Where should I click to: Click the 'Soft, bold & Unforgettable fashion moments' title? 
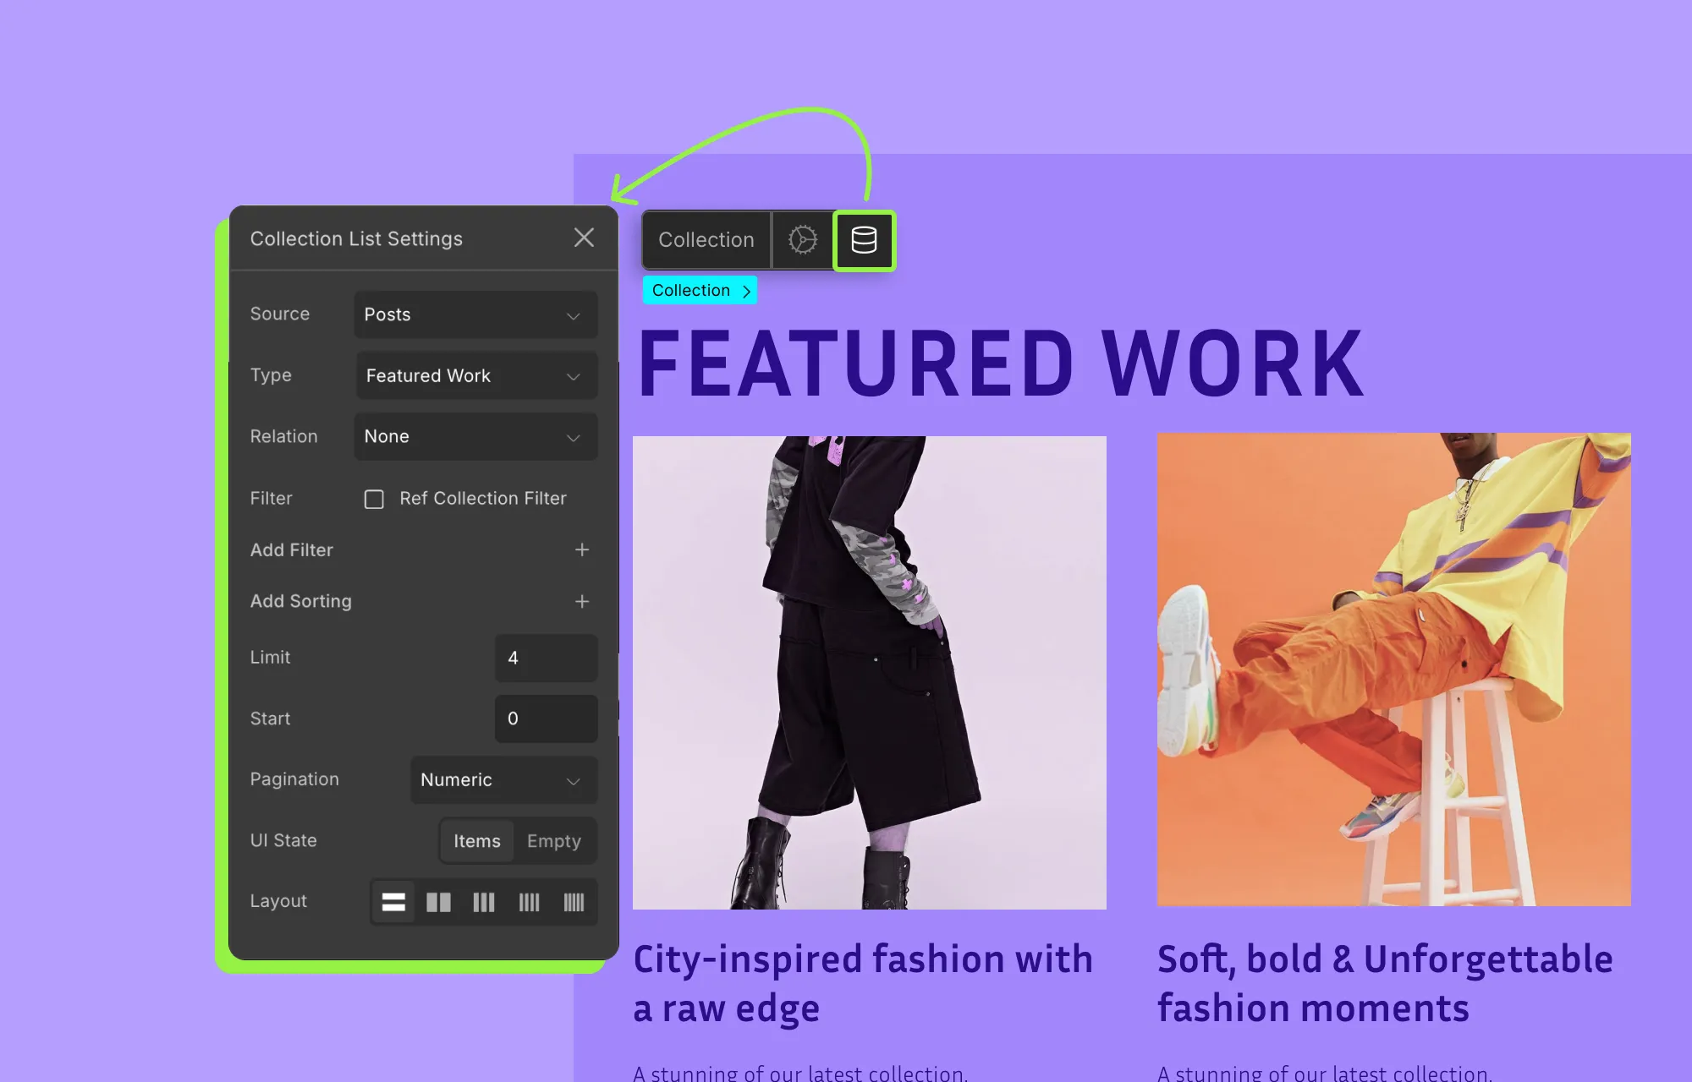1385,984
